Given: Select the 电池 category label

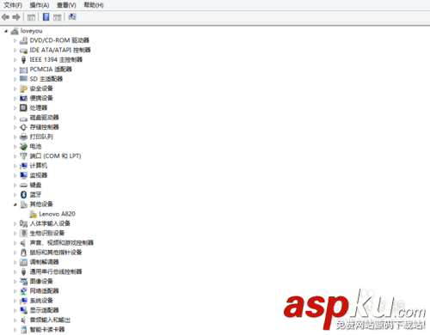Looking at the screenshot, I should [35, 147].
